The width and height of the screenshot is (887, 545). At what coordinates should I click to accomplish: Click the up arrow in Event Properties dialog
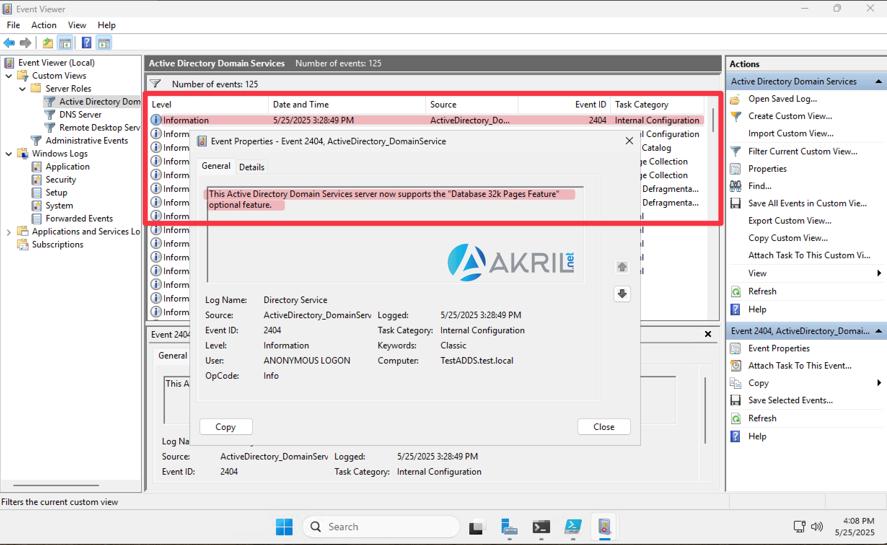[x=622, y=267]
